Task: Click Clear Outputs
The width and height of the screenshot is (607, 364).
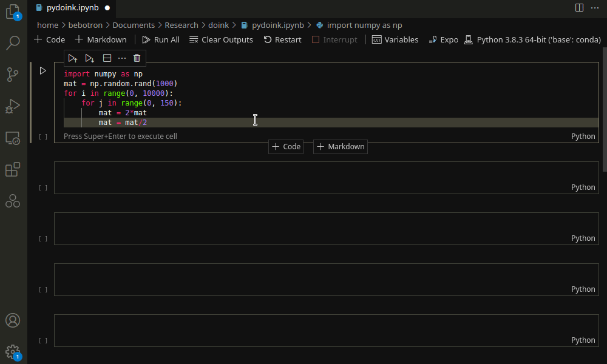Action: (x=221, y=39)
